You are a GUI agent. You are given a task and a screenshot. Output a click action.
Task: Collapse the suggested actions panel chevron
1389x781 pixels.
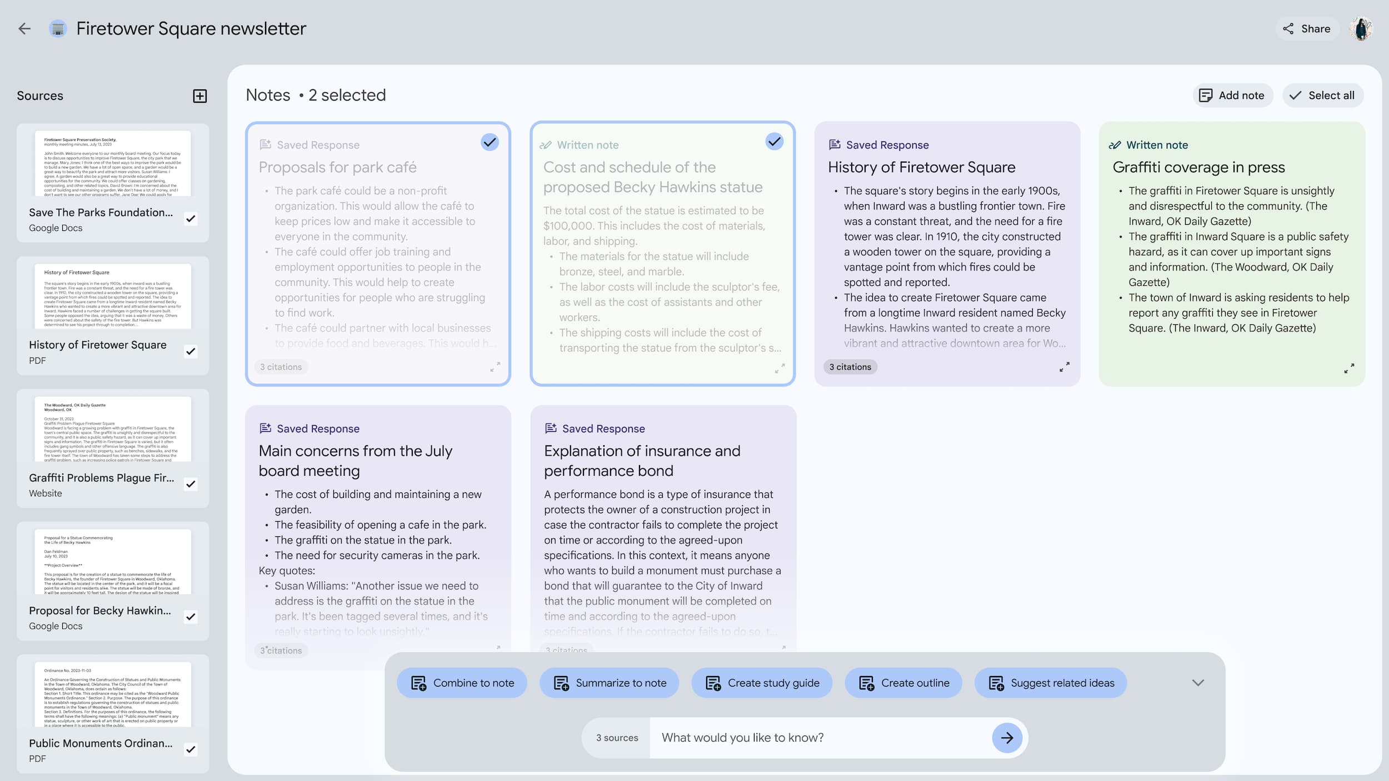click(x=1198, y=683)
